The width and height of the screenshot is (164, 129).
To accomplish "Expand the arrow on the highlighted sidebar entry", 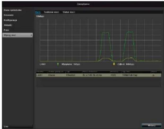I will click(31, 35).
